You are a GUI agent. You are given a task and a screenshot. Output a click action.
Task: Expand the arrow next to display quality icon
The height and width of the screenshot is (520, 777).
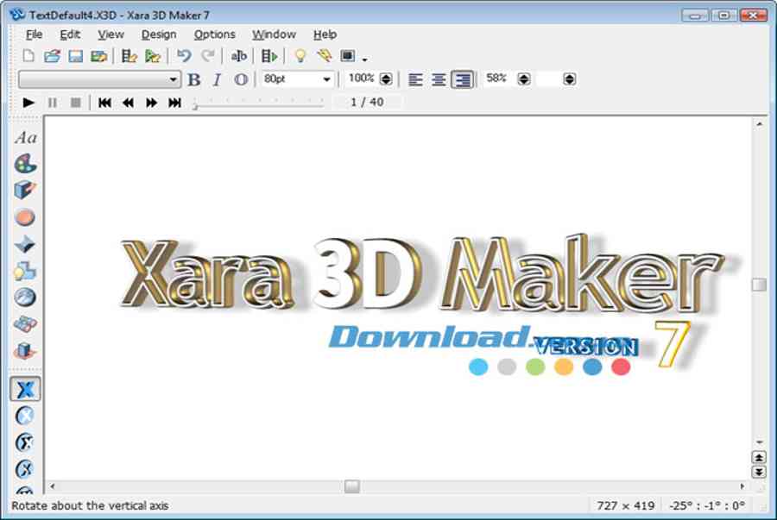pyautogui.click(x=364, y=59)
